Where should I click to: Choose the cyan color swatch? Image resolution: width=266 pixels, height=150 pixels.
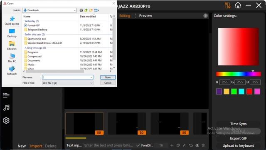click(x=241, y=92)
